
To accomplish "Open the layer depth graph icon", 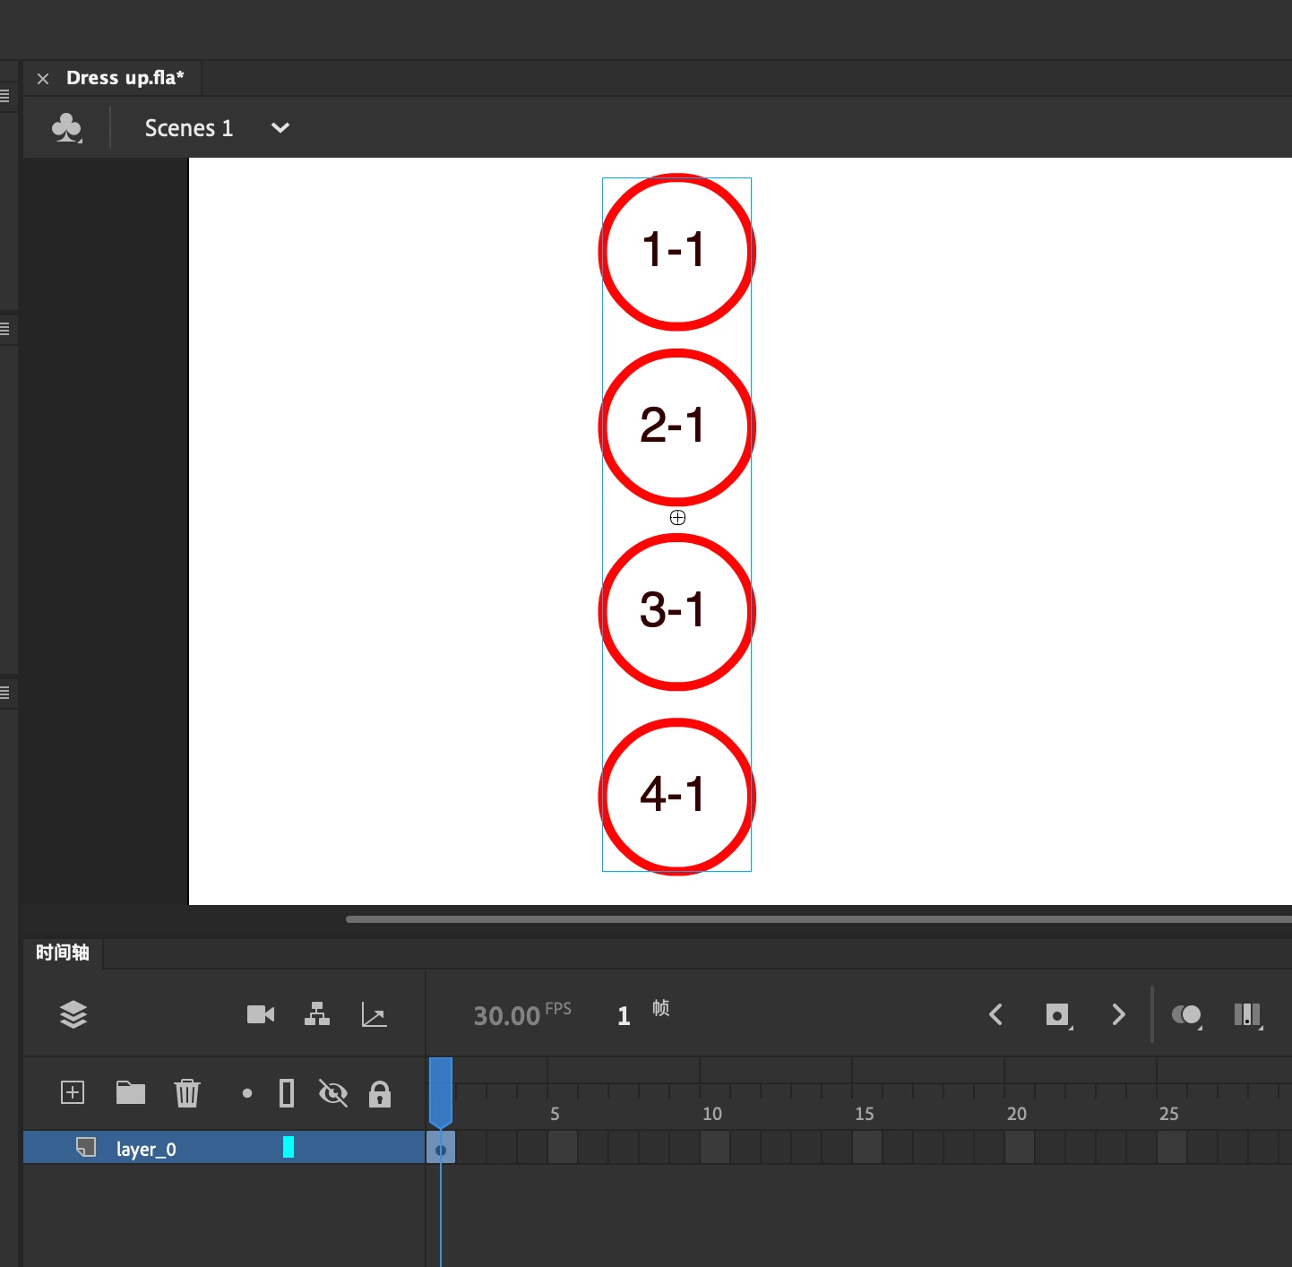I will coord(374,1014).
